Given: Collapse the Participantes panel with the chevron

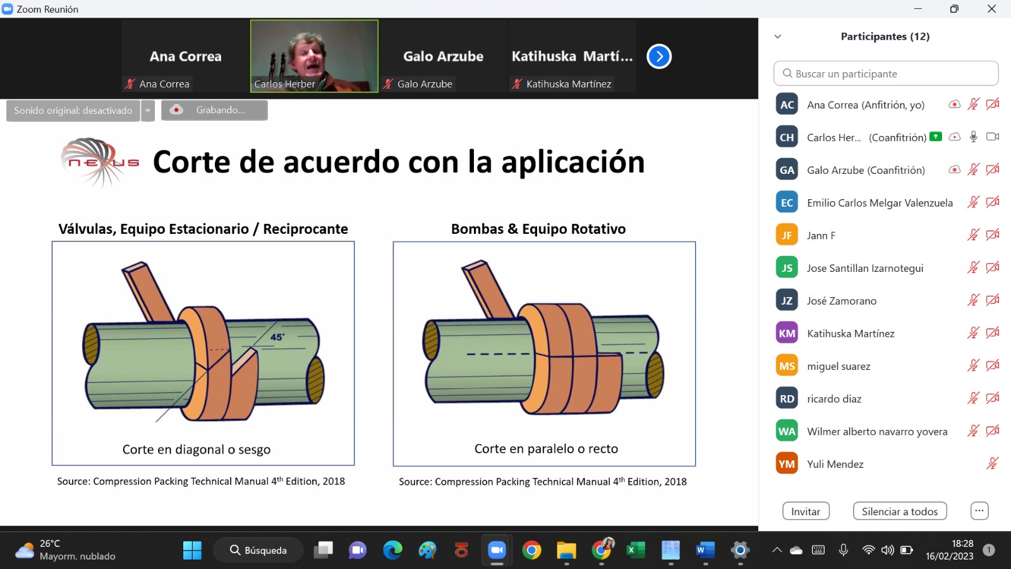Looking at the screenshot, I should (778, 37).
